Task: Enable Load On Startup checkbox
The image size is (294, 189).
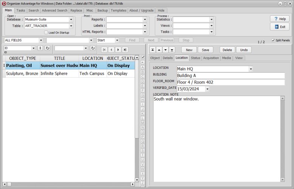Action: 46,32
